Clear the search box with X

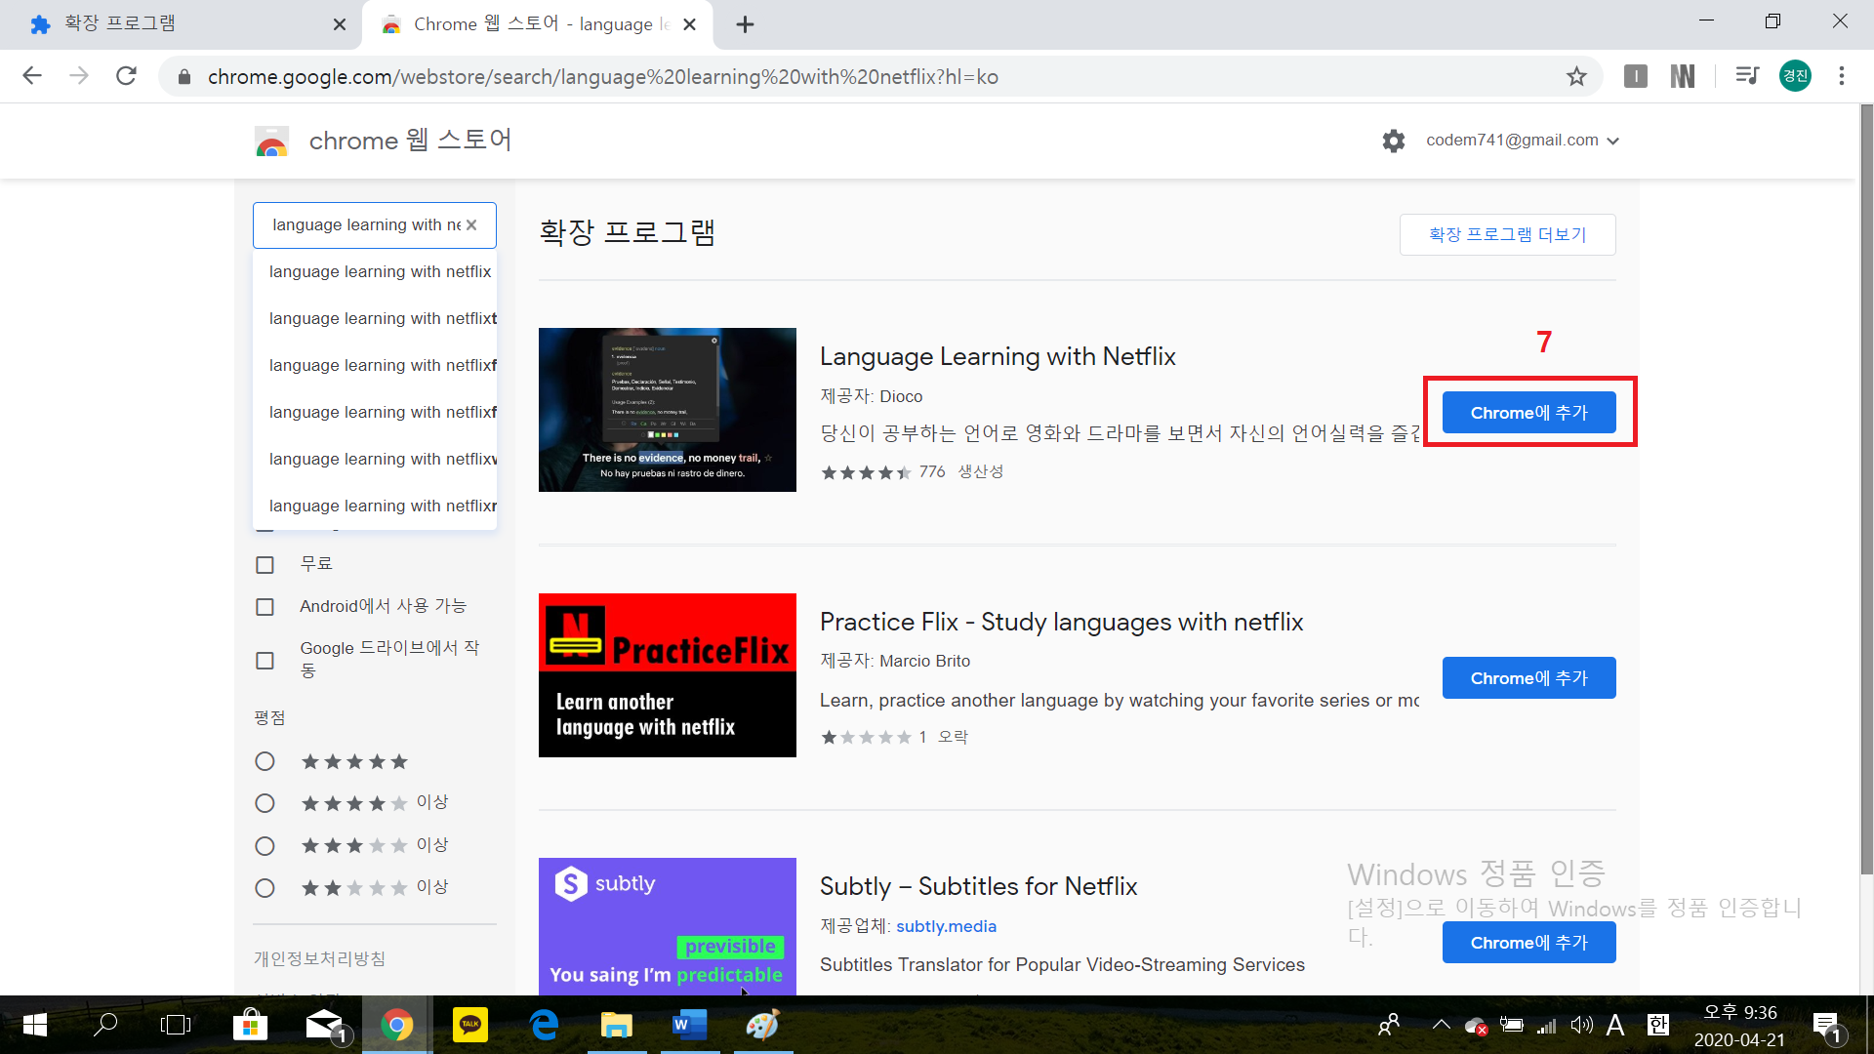click(471, 224)
